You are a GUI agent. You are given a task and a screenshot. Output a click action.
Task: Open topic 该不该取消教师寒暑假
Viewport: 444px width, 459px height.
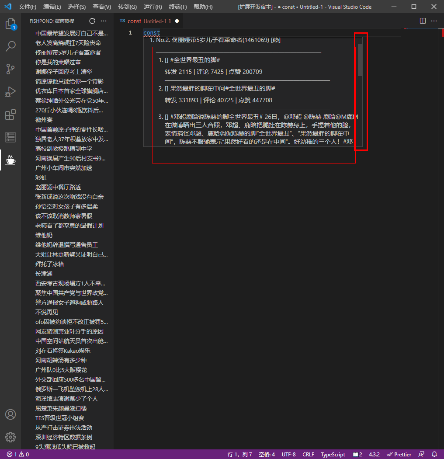(x=64, y=216)
